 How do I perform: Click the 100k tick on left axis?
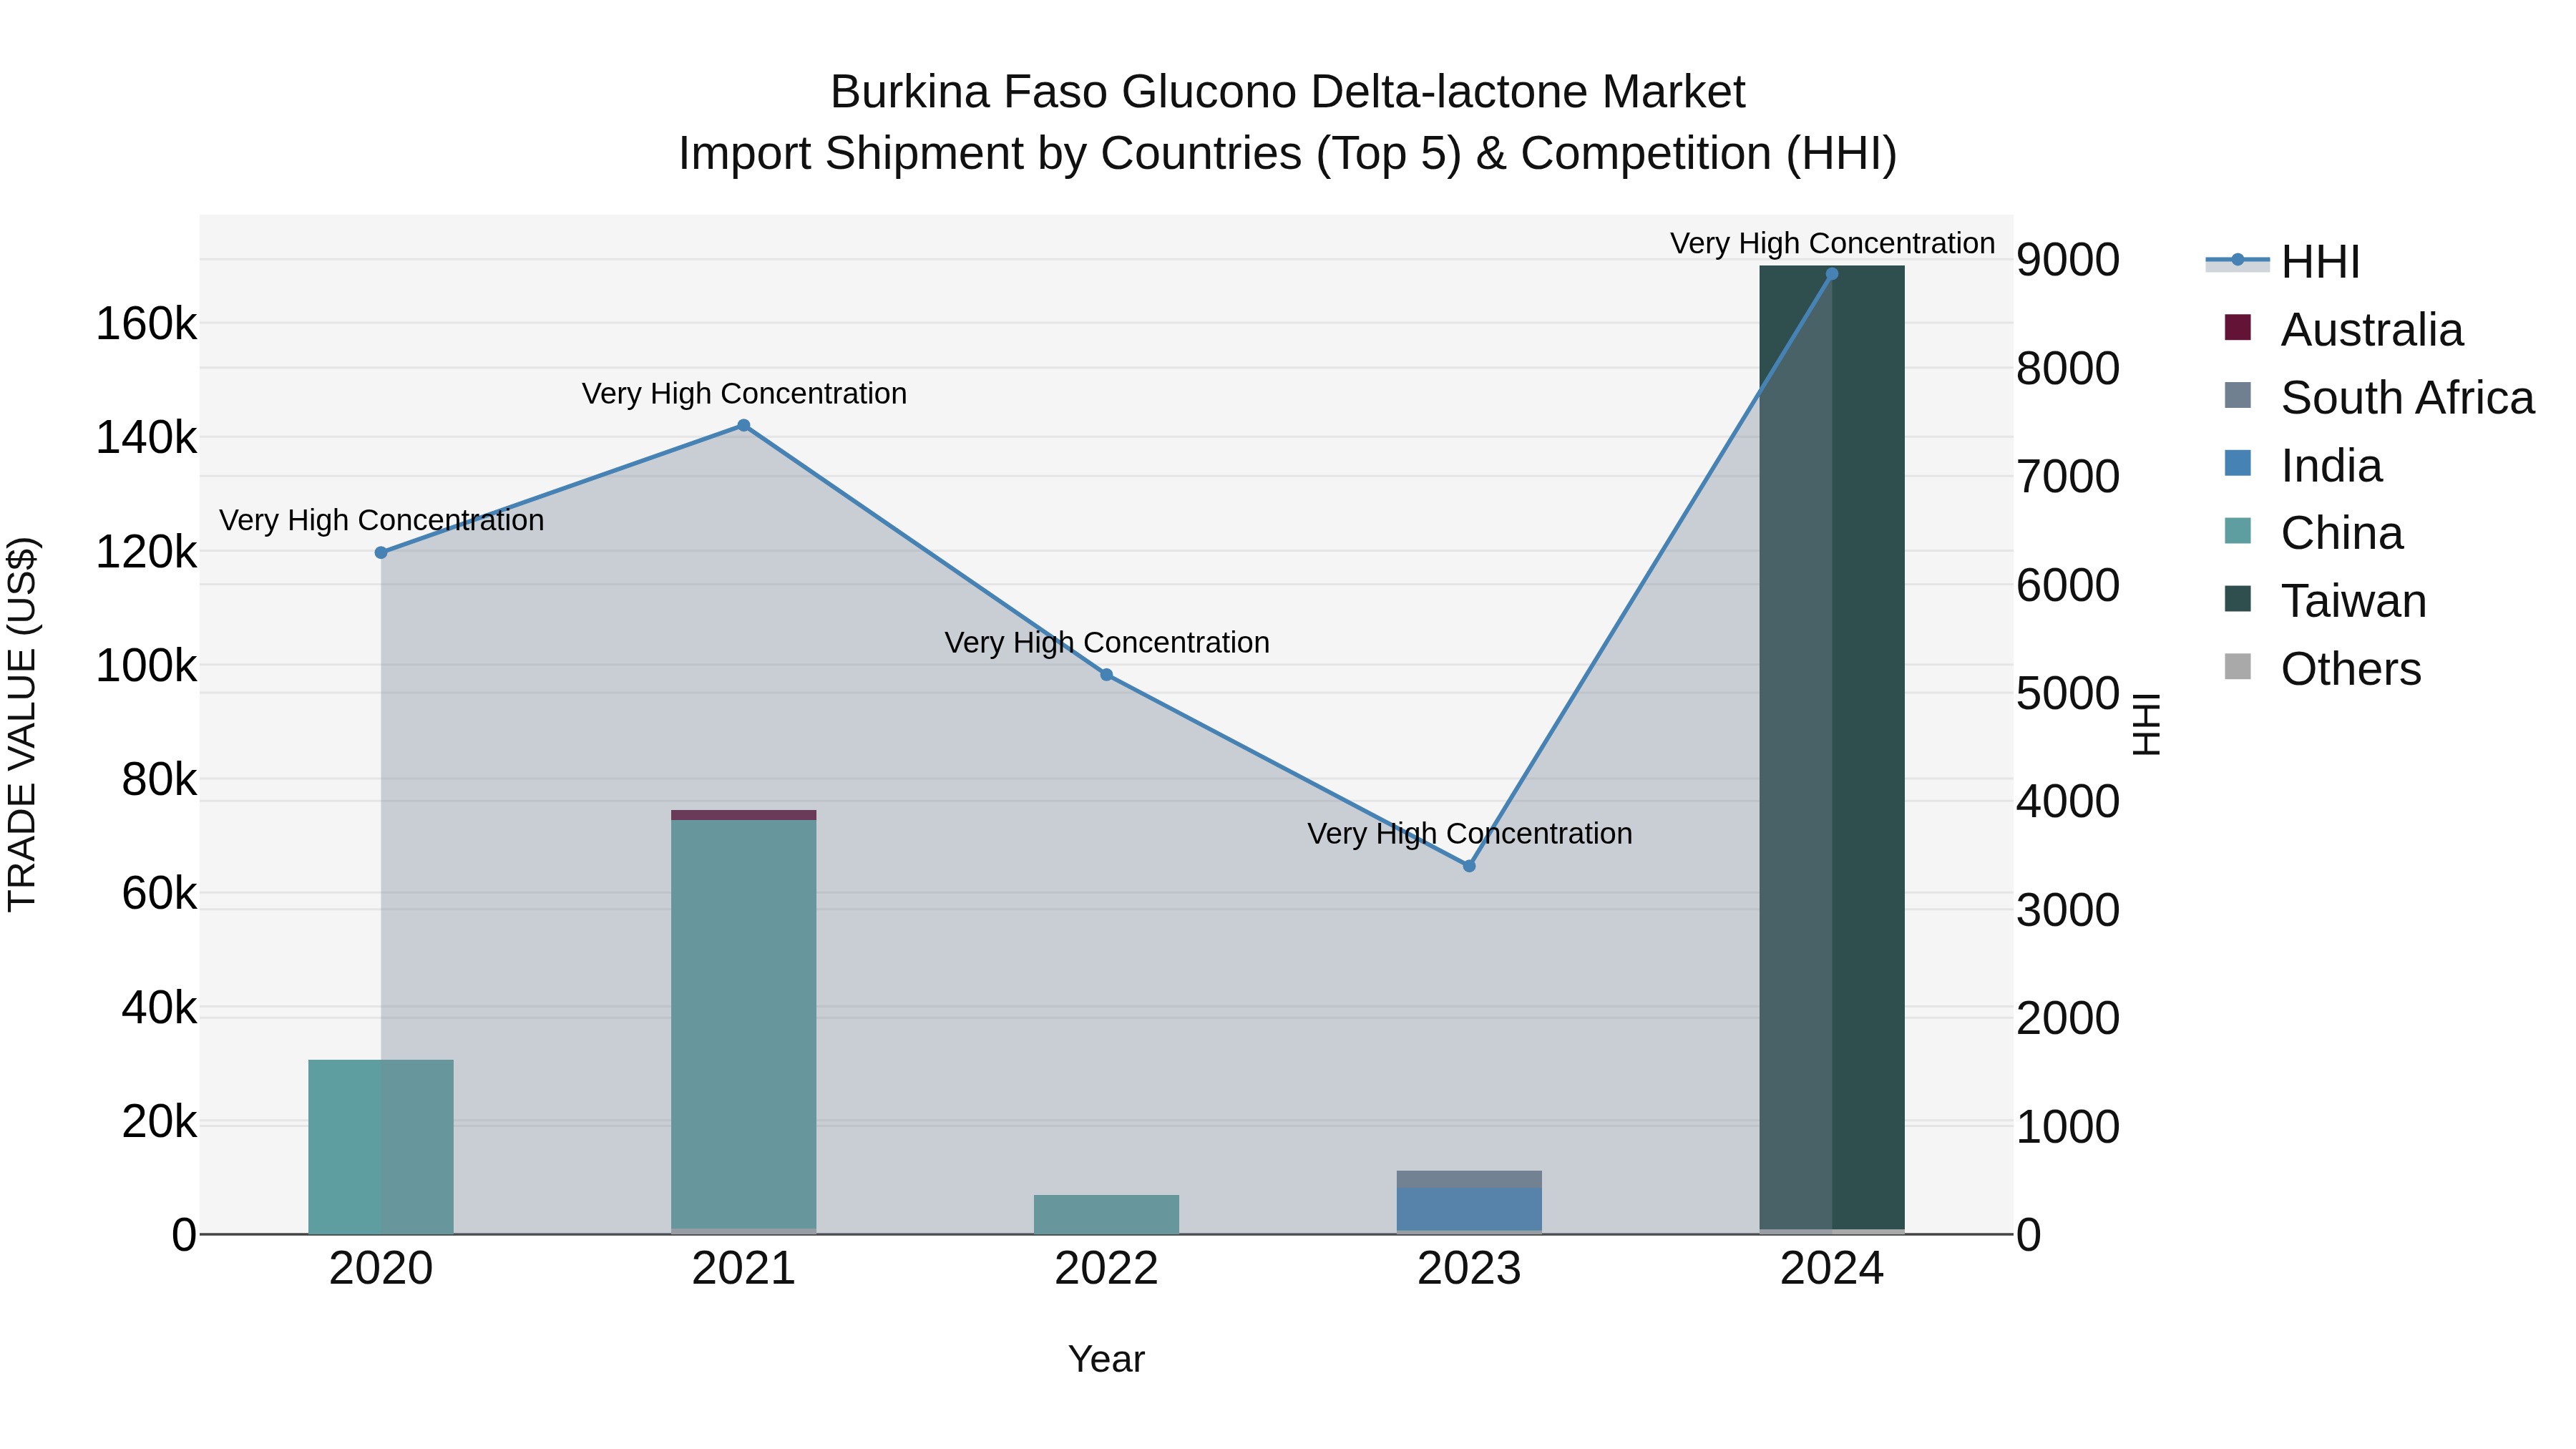(x=146, y=666)
